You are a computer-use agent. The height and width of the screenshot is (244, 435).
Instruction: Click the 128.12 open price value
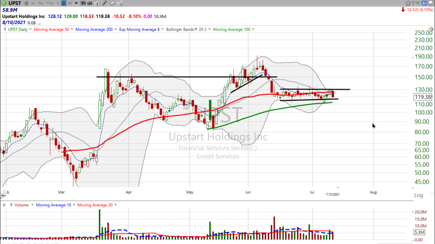(55, 16)
